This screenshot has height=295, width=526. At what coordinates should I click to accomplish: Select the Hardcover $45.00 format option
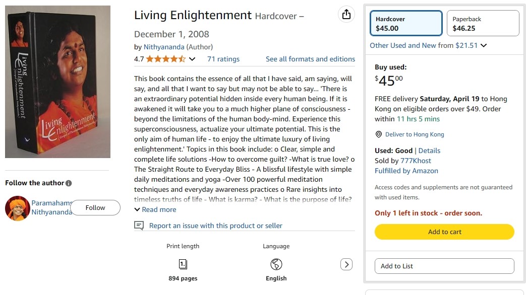pos(406,24)
